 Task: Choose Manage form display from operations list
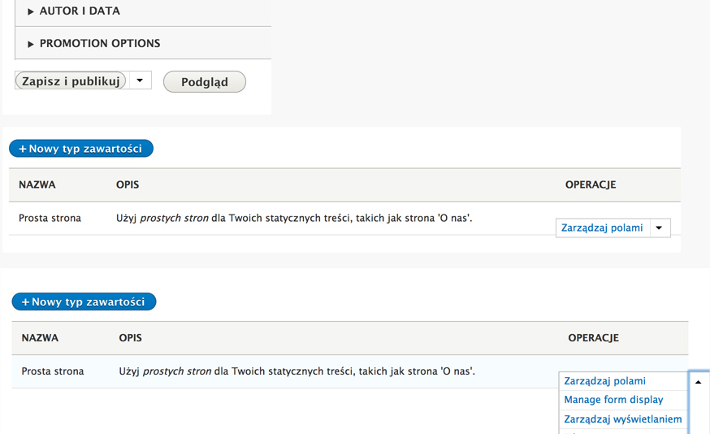click(x=613, y=400)
